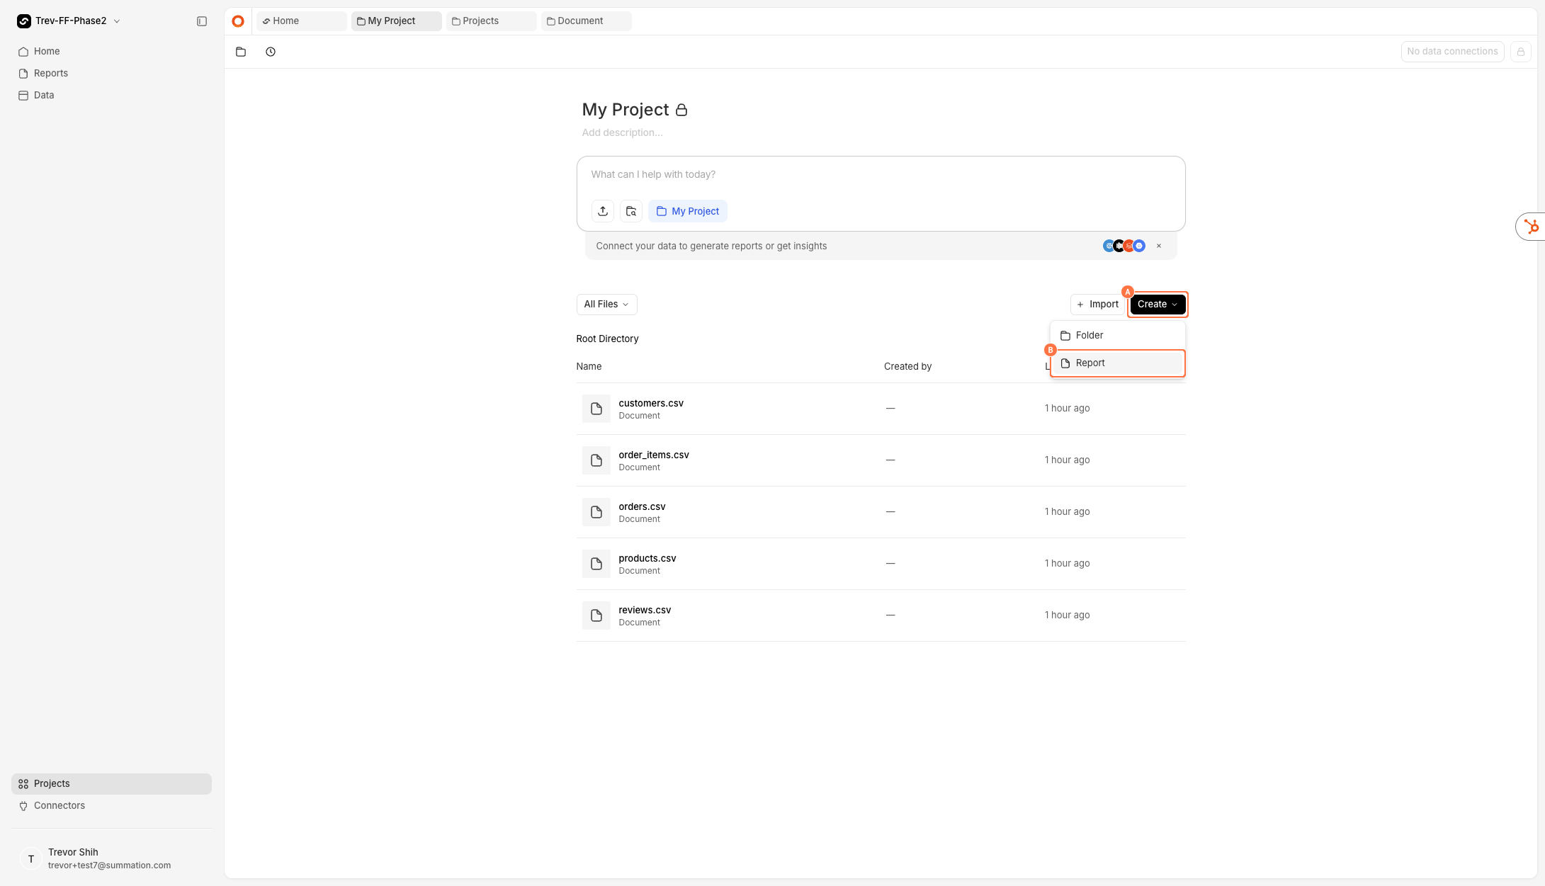Open the HubSpot widget on right edge
Screen dimensions: 1545x886
coord(1531,227)
